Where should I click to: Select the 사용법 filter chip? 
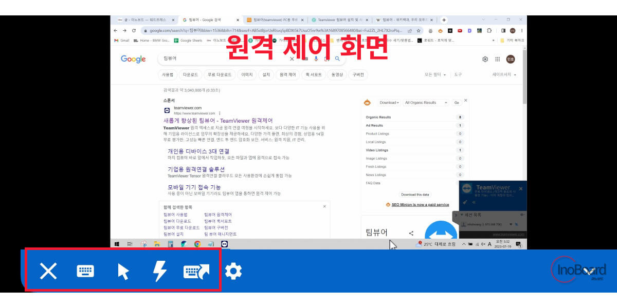tap(168, 74)
